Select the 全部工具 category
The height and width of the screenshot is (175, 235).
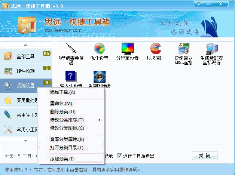[x=26, y=56]
